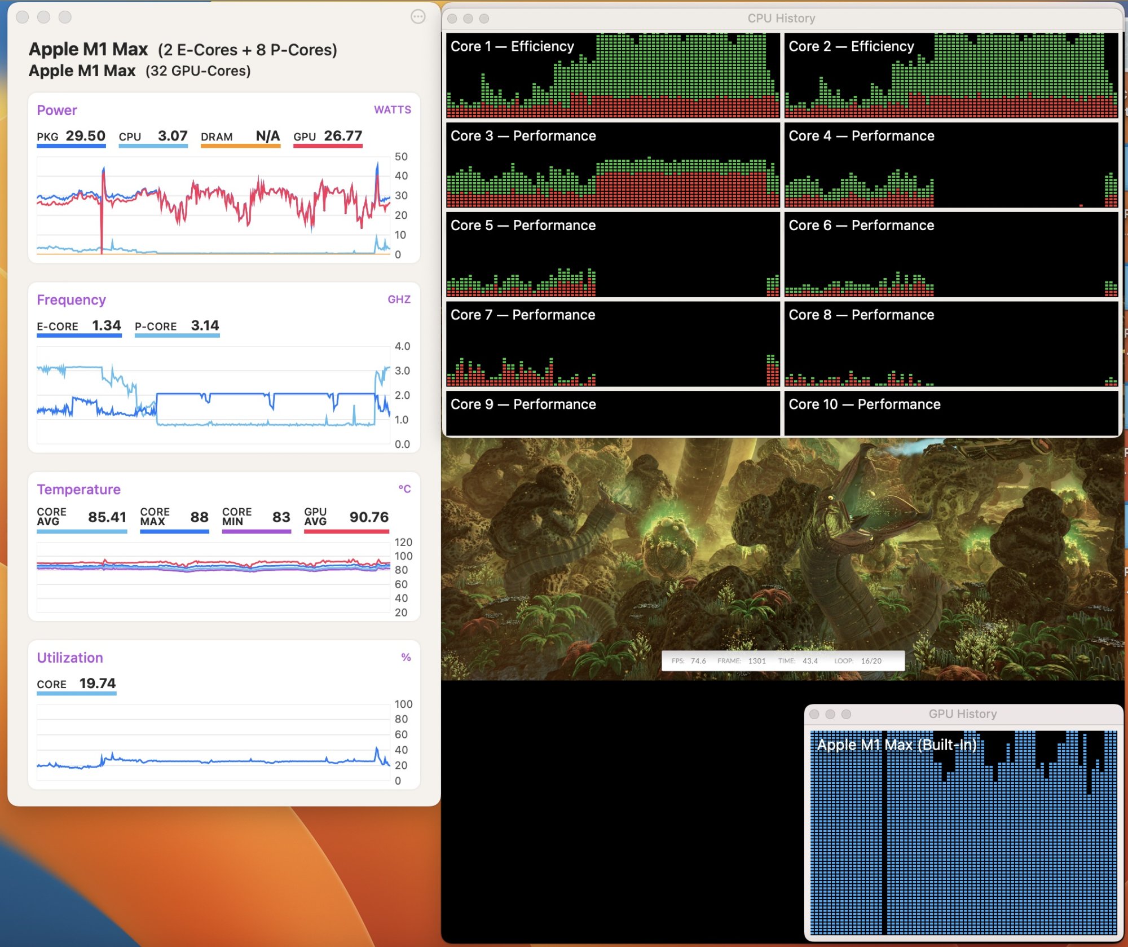Close the GPU History window

coord(814,714)
